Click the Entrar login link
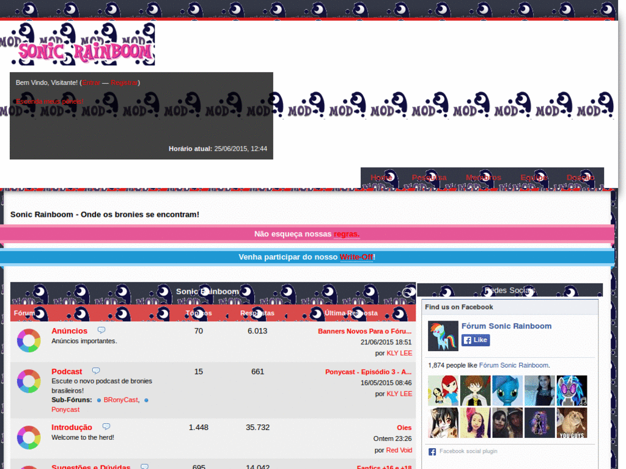 [91, 82]
